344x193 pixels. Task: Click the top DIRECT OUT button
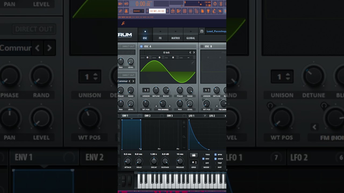pyautogui.click(x=128, y=46)
